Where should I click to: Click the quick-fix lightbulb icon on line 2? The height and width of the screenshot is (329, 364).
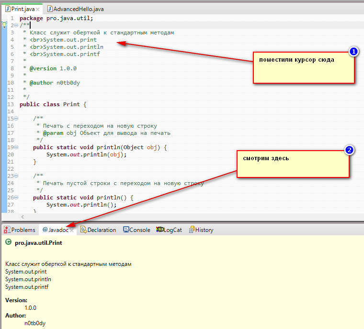4,25
